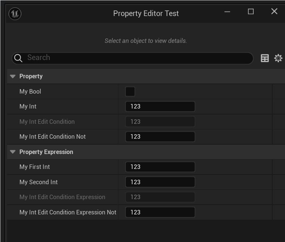Screen dimensions: 285x242
Task: Minimize the Property Editor Test window
Action: 227,12
